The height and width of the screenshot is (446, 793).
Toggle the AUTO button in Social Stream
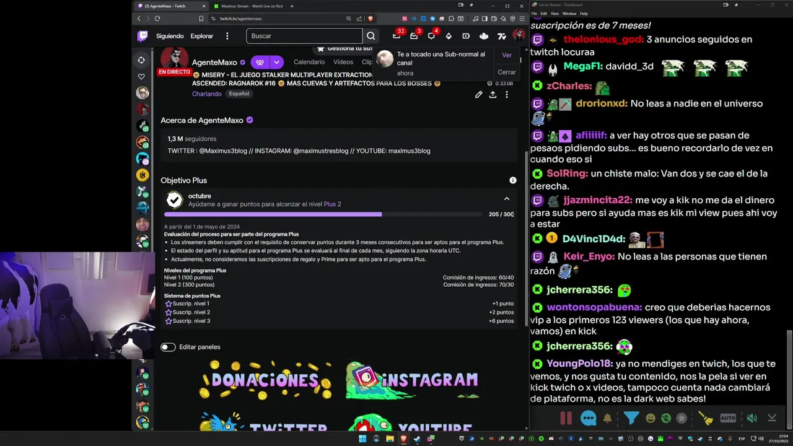pyautogui.click(x=728, y=418)
